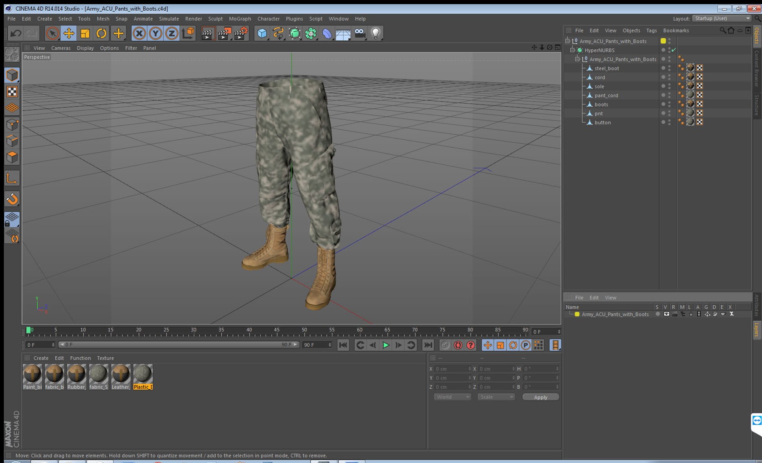The height and width of the screenshot is (463, 762).
Task: Open the MoGraph menu
Action: (x=240, y=19)
